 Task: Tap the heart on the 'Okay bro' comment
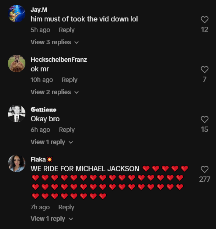pos(205,120)
